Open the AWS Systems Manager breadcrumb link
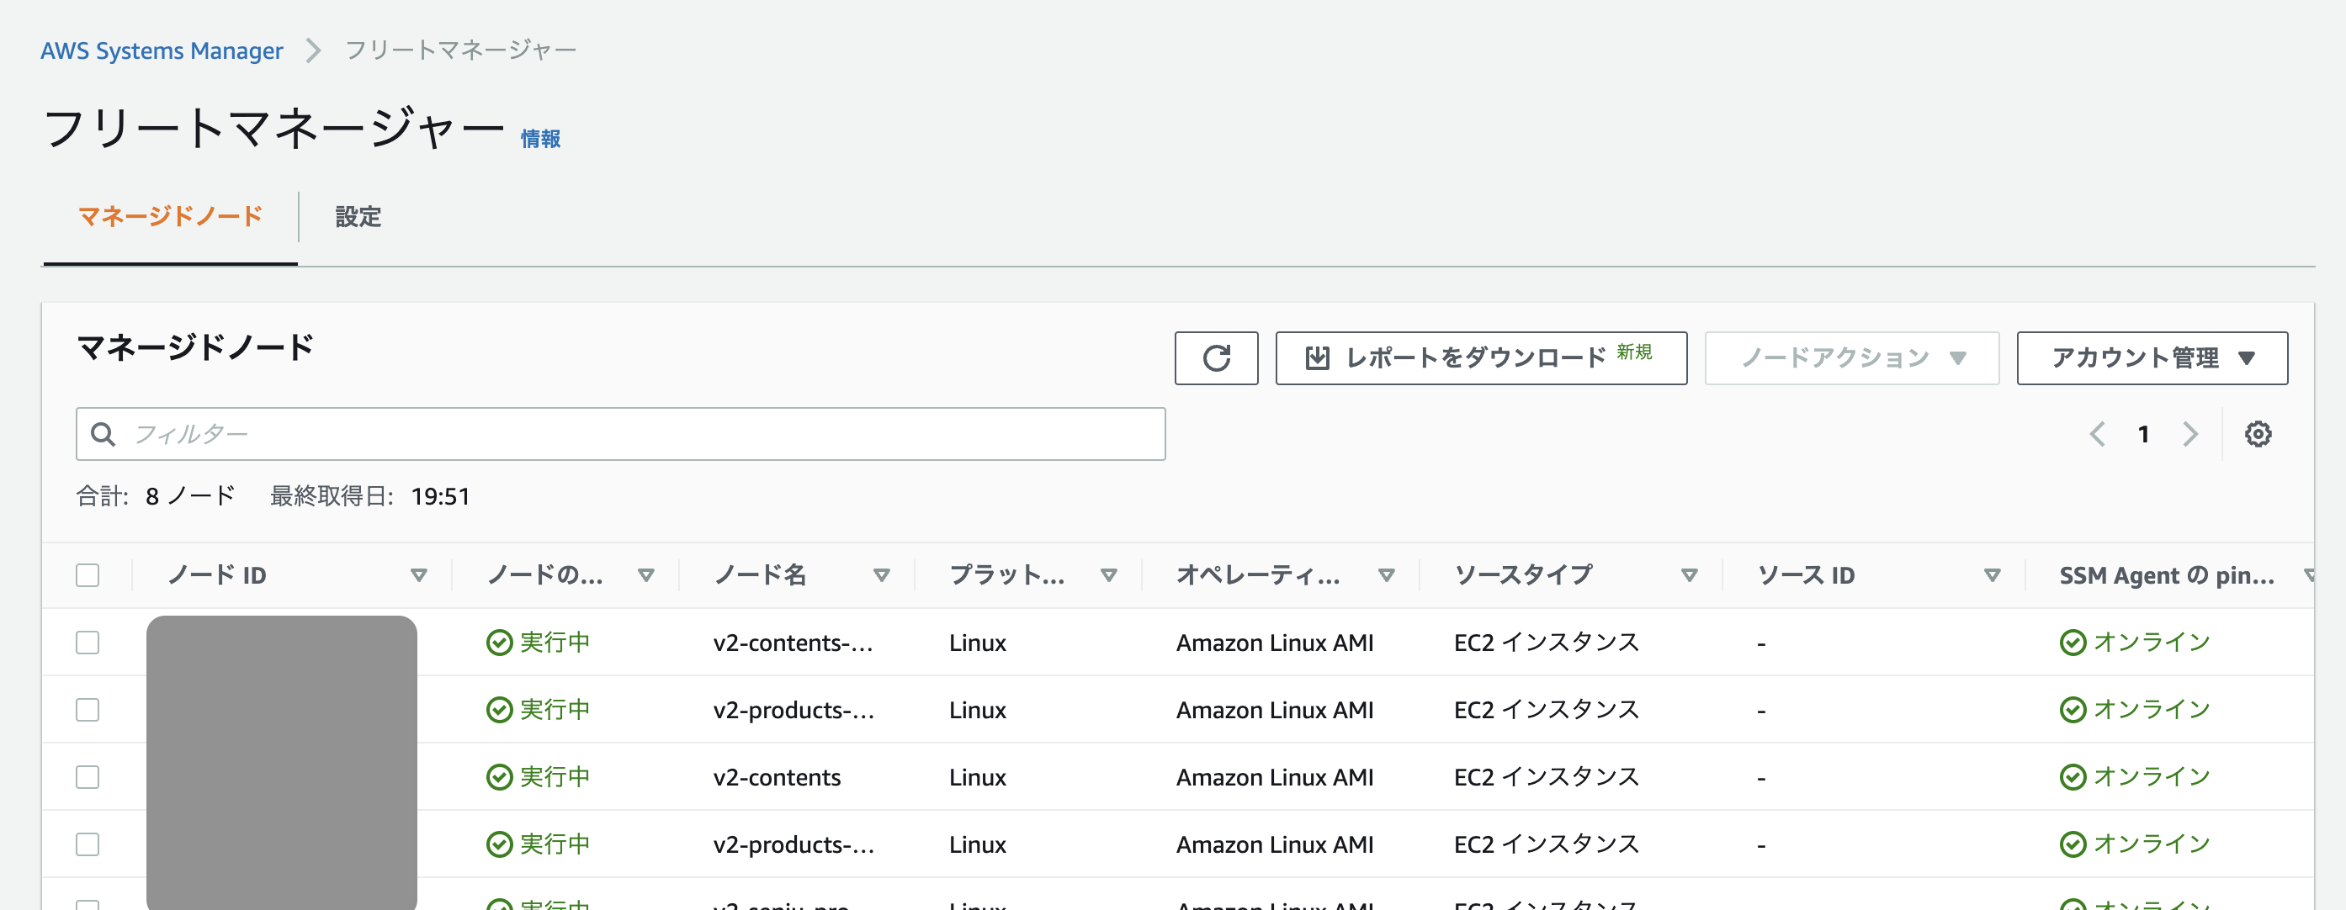The width and height of the screenshot is (2346, 910). click(x=162, y=50)
